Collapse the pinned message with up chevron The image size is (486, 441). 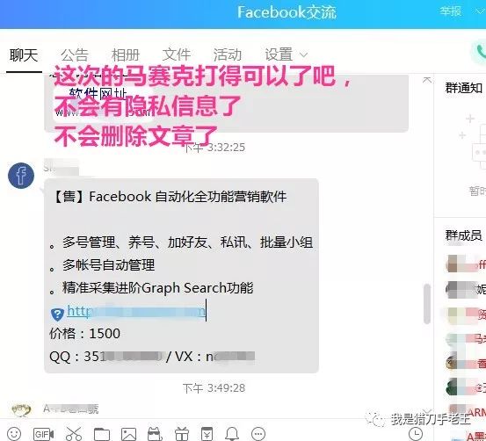point(427,80)
